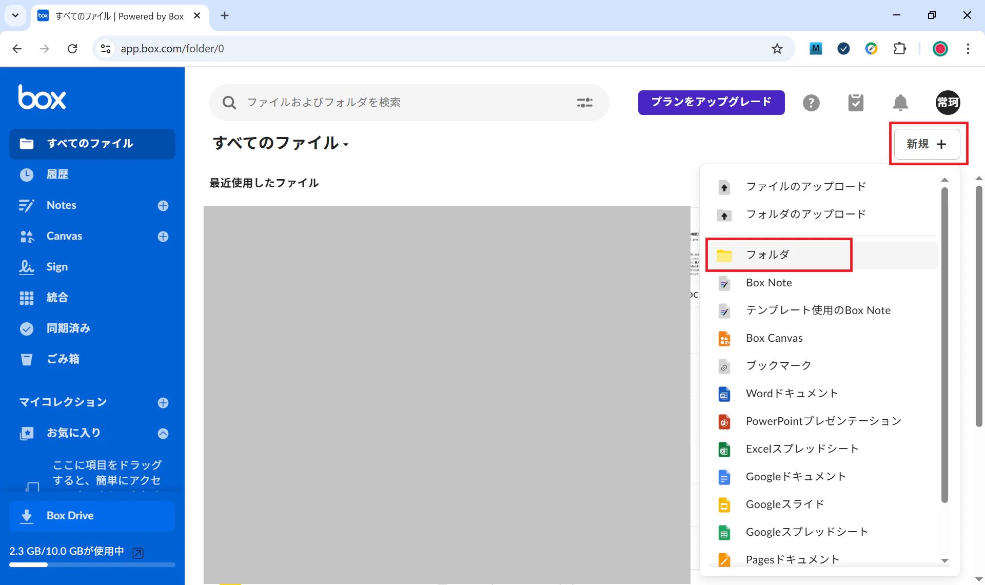
Task: Click the storage usage progress bar
Action: click(92, 565)
